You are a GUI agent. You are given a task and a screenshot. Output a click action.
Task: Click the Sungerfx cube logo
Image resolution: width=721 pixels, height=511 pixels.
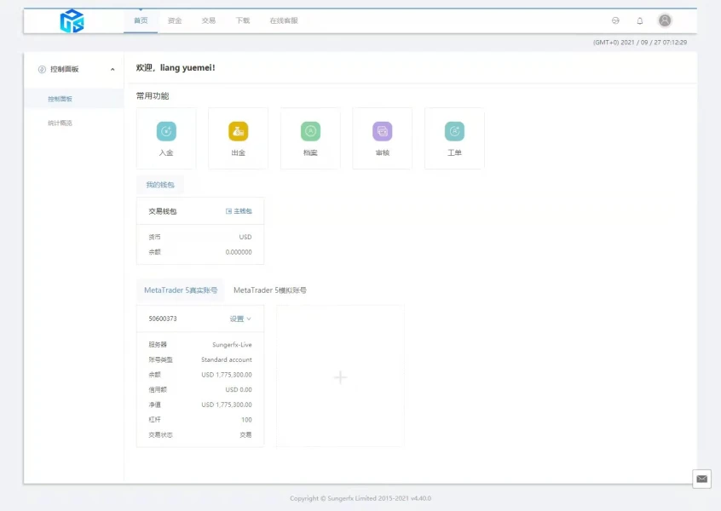point(72,21)
